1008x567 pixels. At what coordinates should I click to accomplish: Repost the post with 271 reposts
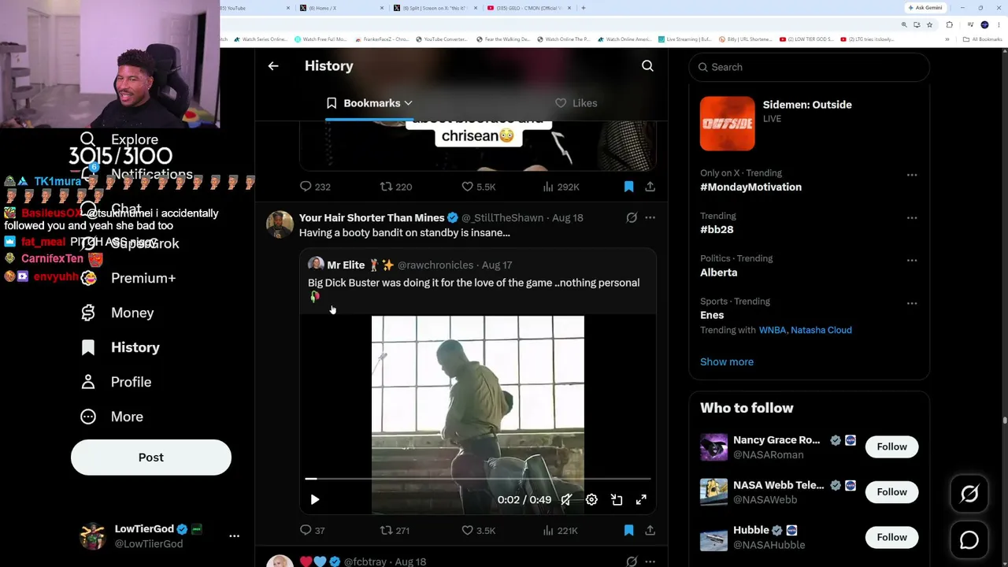(x=395, y=531)
